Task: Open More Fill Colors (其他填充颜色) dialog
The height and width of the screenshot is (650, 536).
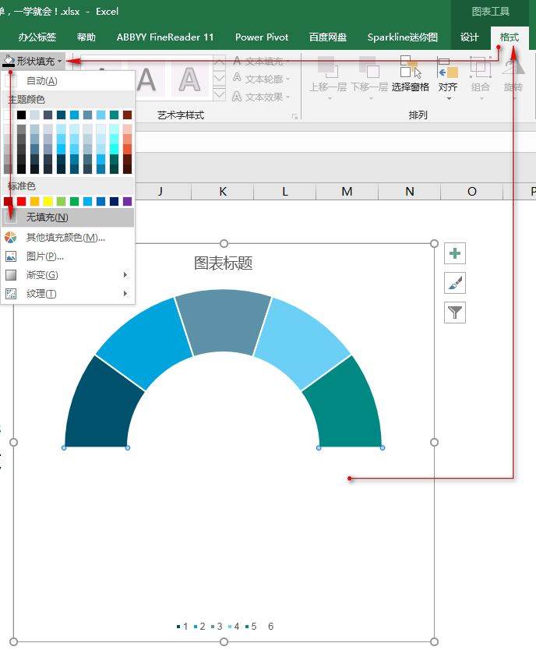Action: 68,238
